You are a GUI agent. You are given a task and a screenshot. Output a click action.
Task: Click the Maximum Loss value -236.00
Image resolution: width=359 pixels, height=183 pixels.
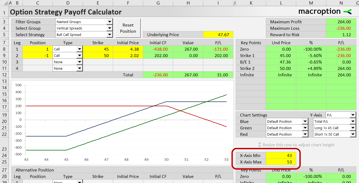(x=341, y=28)
